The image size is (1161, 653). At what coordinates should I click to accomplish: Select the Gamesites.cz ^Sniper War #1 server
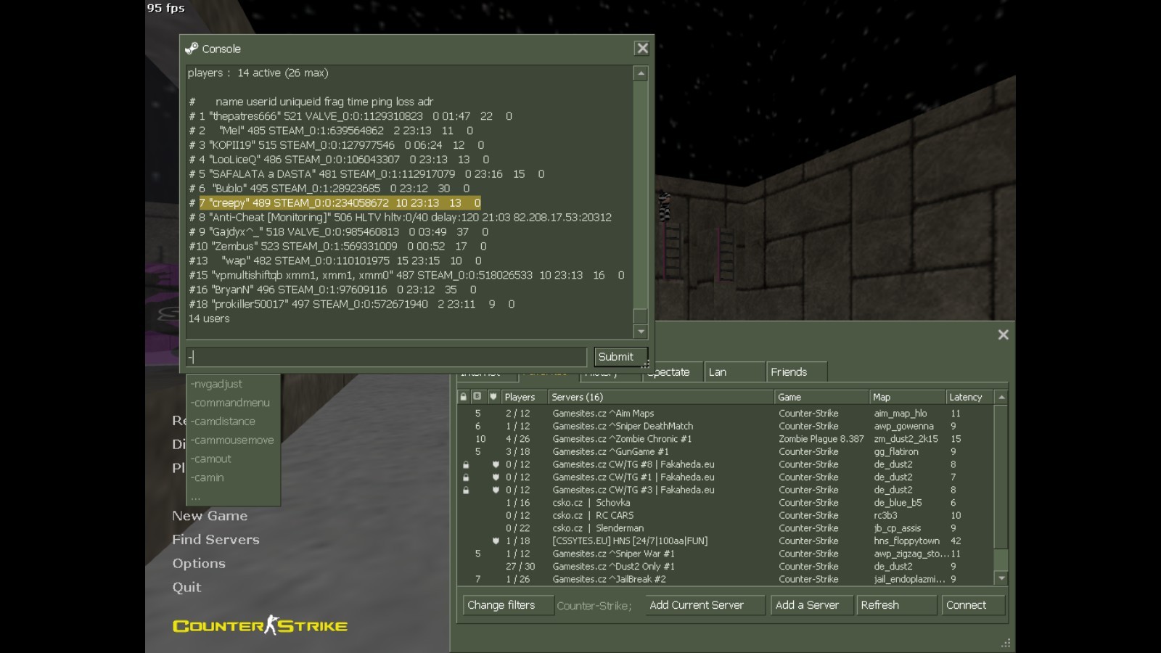726,554
